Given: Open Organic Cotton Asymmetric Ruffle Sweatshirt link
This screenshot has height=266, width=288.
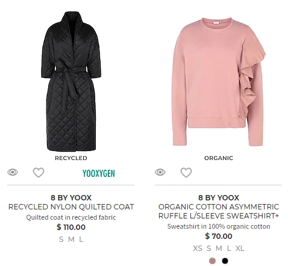Looking at the screenshot, I should pos(219,211).
